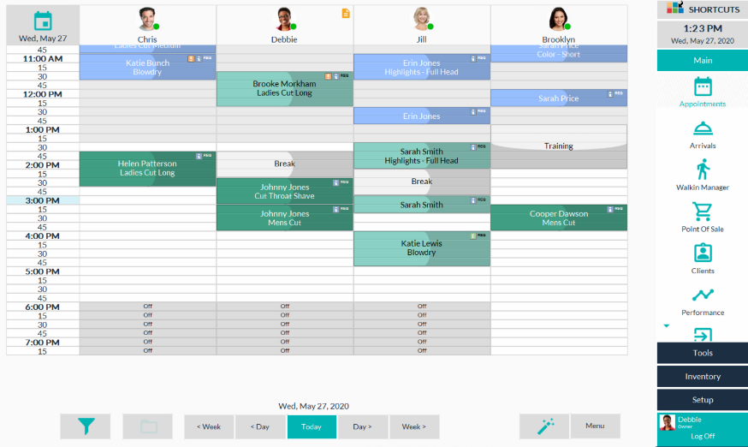Open Sarah Price Color - Short appointment
Screen dimensions: 748x447
click(559, 53)
